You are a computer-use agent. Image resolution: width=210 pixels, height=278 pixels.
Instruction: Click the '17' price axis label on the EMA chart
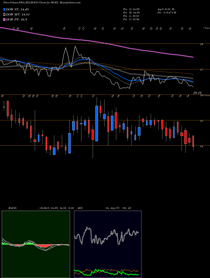pyautogui.click(x=201, y=70)
